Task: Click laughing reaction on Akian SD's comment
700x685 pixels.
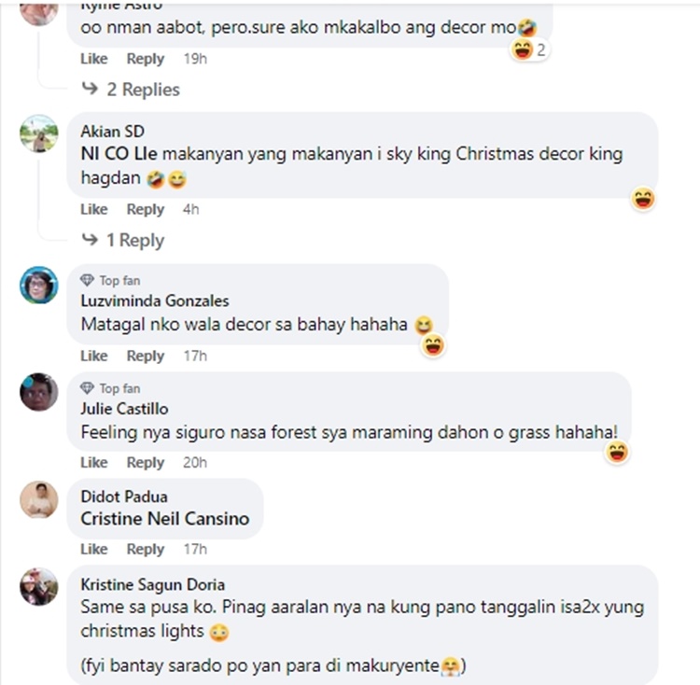Action: tap(643, 199)
